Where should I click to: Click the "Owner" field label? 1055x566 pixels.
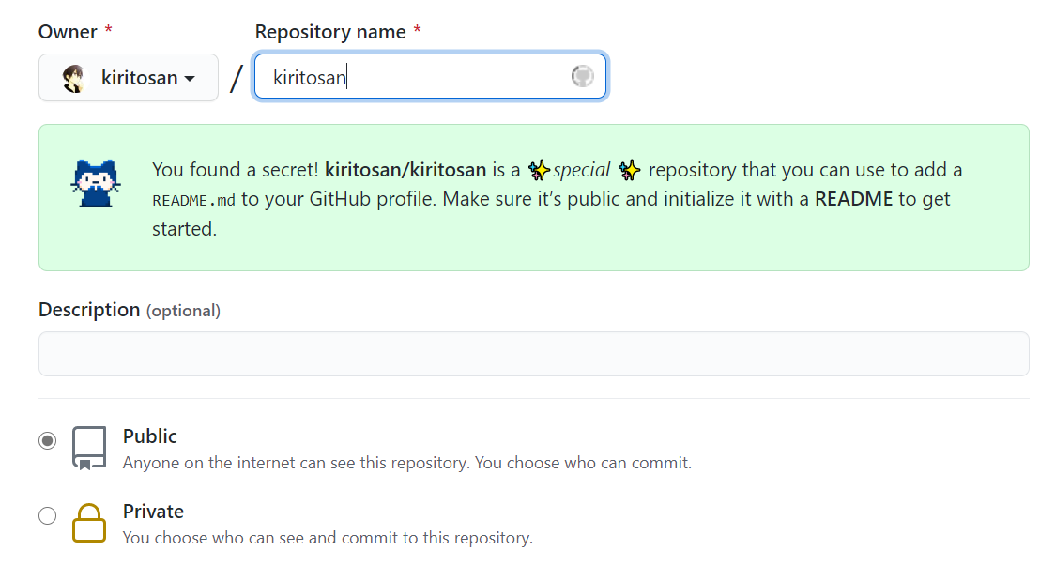pyautogui.click(x=68, y=32)
